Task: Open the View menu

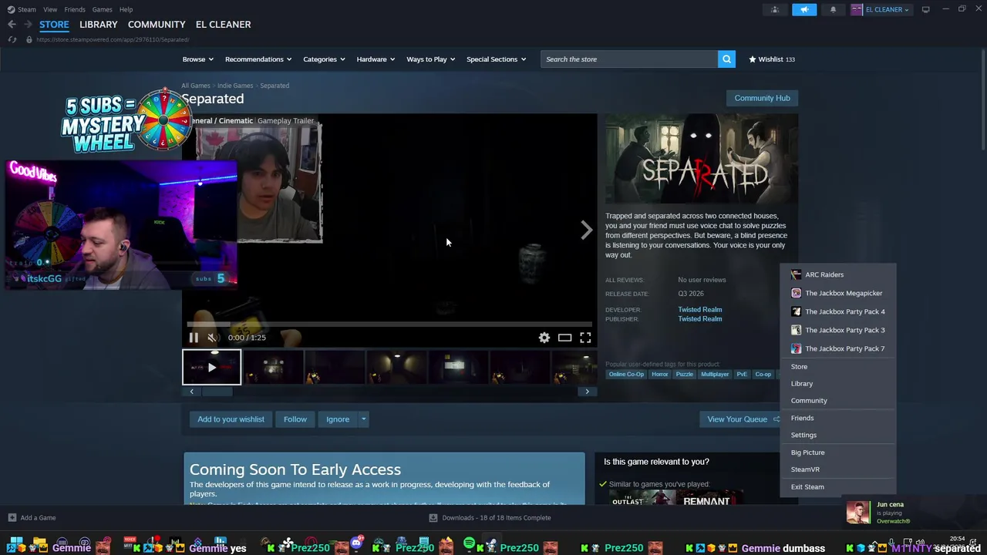Action: [x=50, y=9]
